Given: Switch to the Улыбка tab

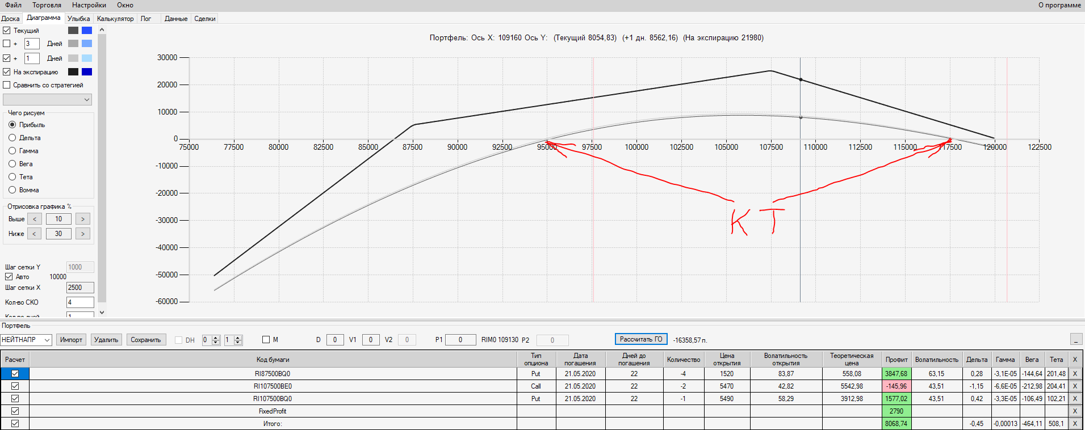Looking at the screenshot, I should pos(78,19).
